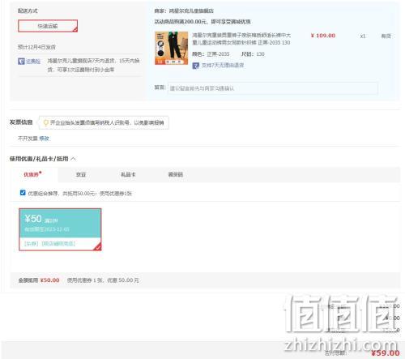The height and width of the screenshot is (359, 405).
Task: Click the 运费险 shield icon
Action: point(21,62)
